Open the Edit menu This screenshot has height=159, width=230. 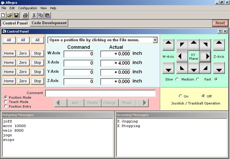(12, 8)
